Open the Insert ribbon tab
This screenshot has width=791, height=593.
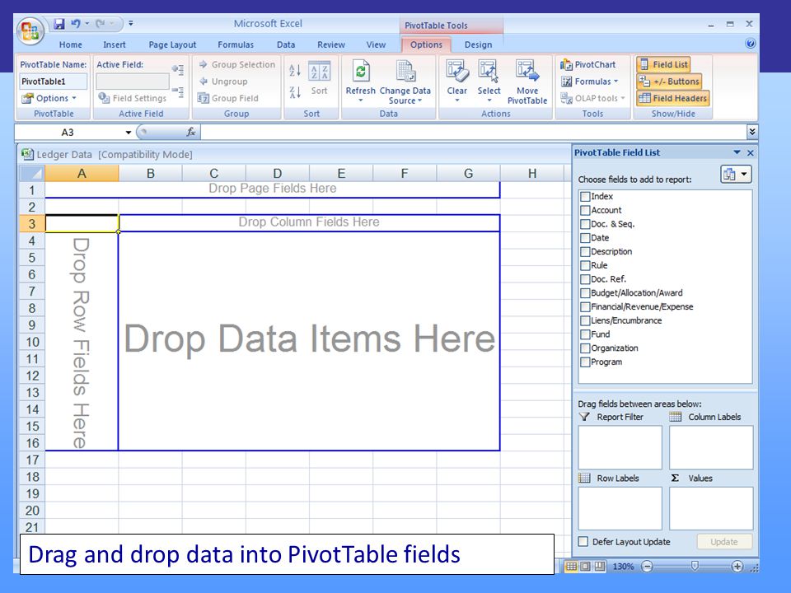[x=115, y=44]
